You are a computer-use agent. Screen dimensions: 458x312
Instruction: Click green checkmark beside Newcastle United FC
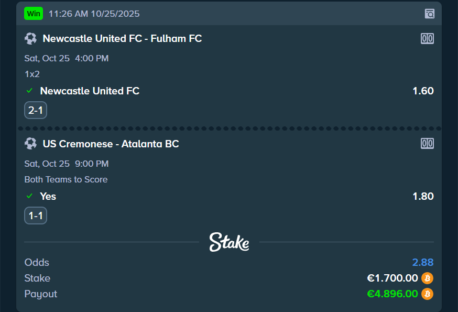click(x=30, y=91)
